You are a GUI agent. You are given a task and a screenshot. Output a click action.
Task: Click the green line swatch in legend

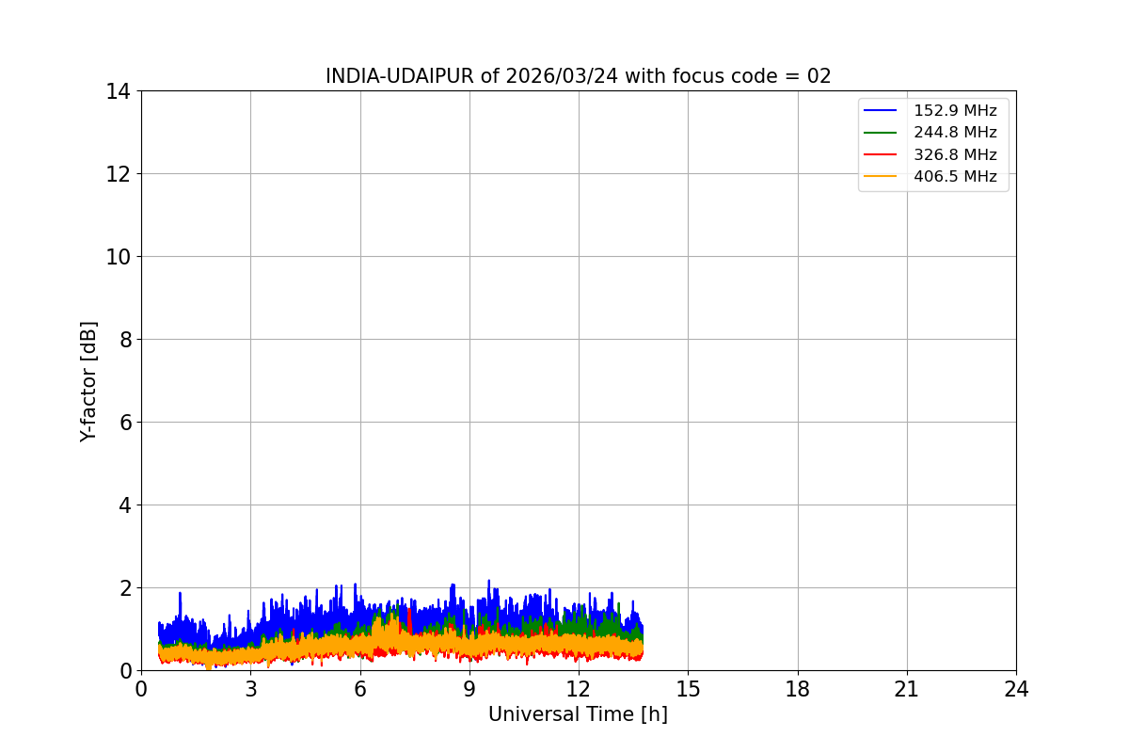pos(881,133)
